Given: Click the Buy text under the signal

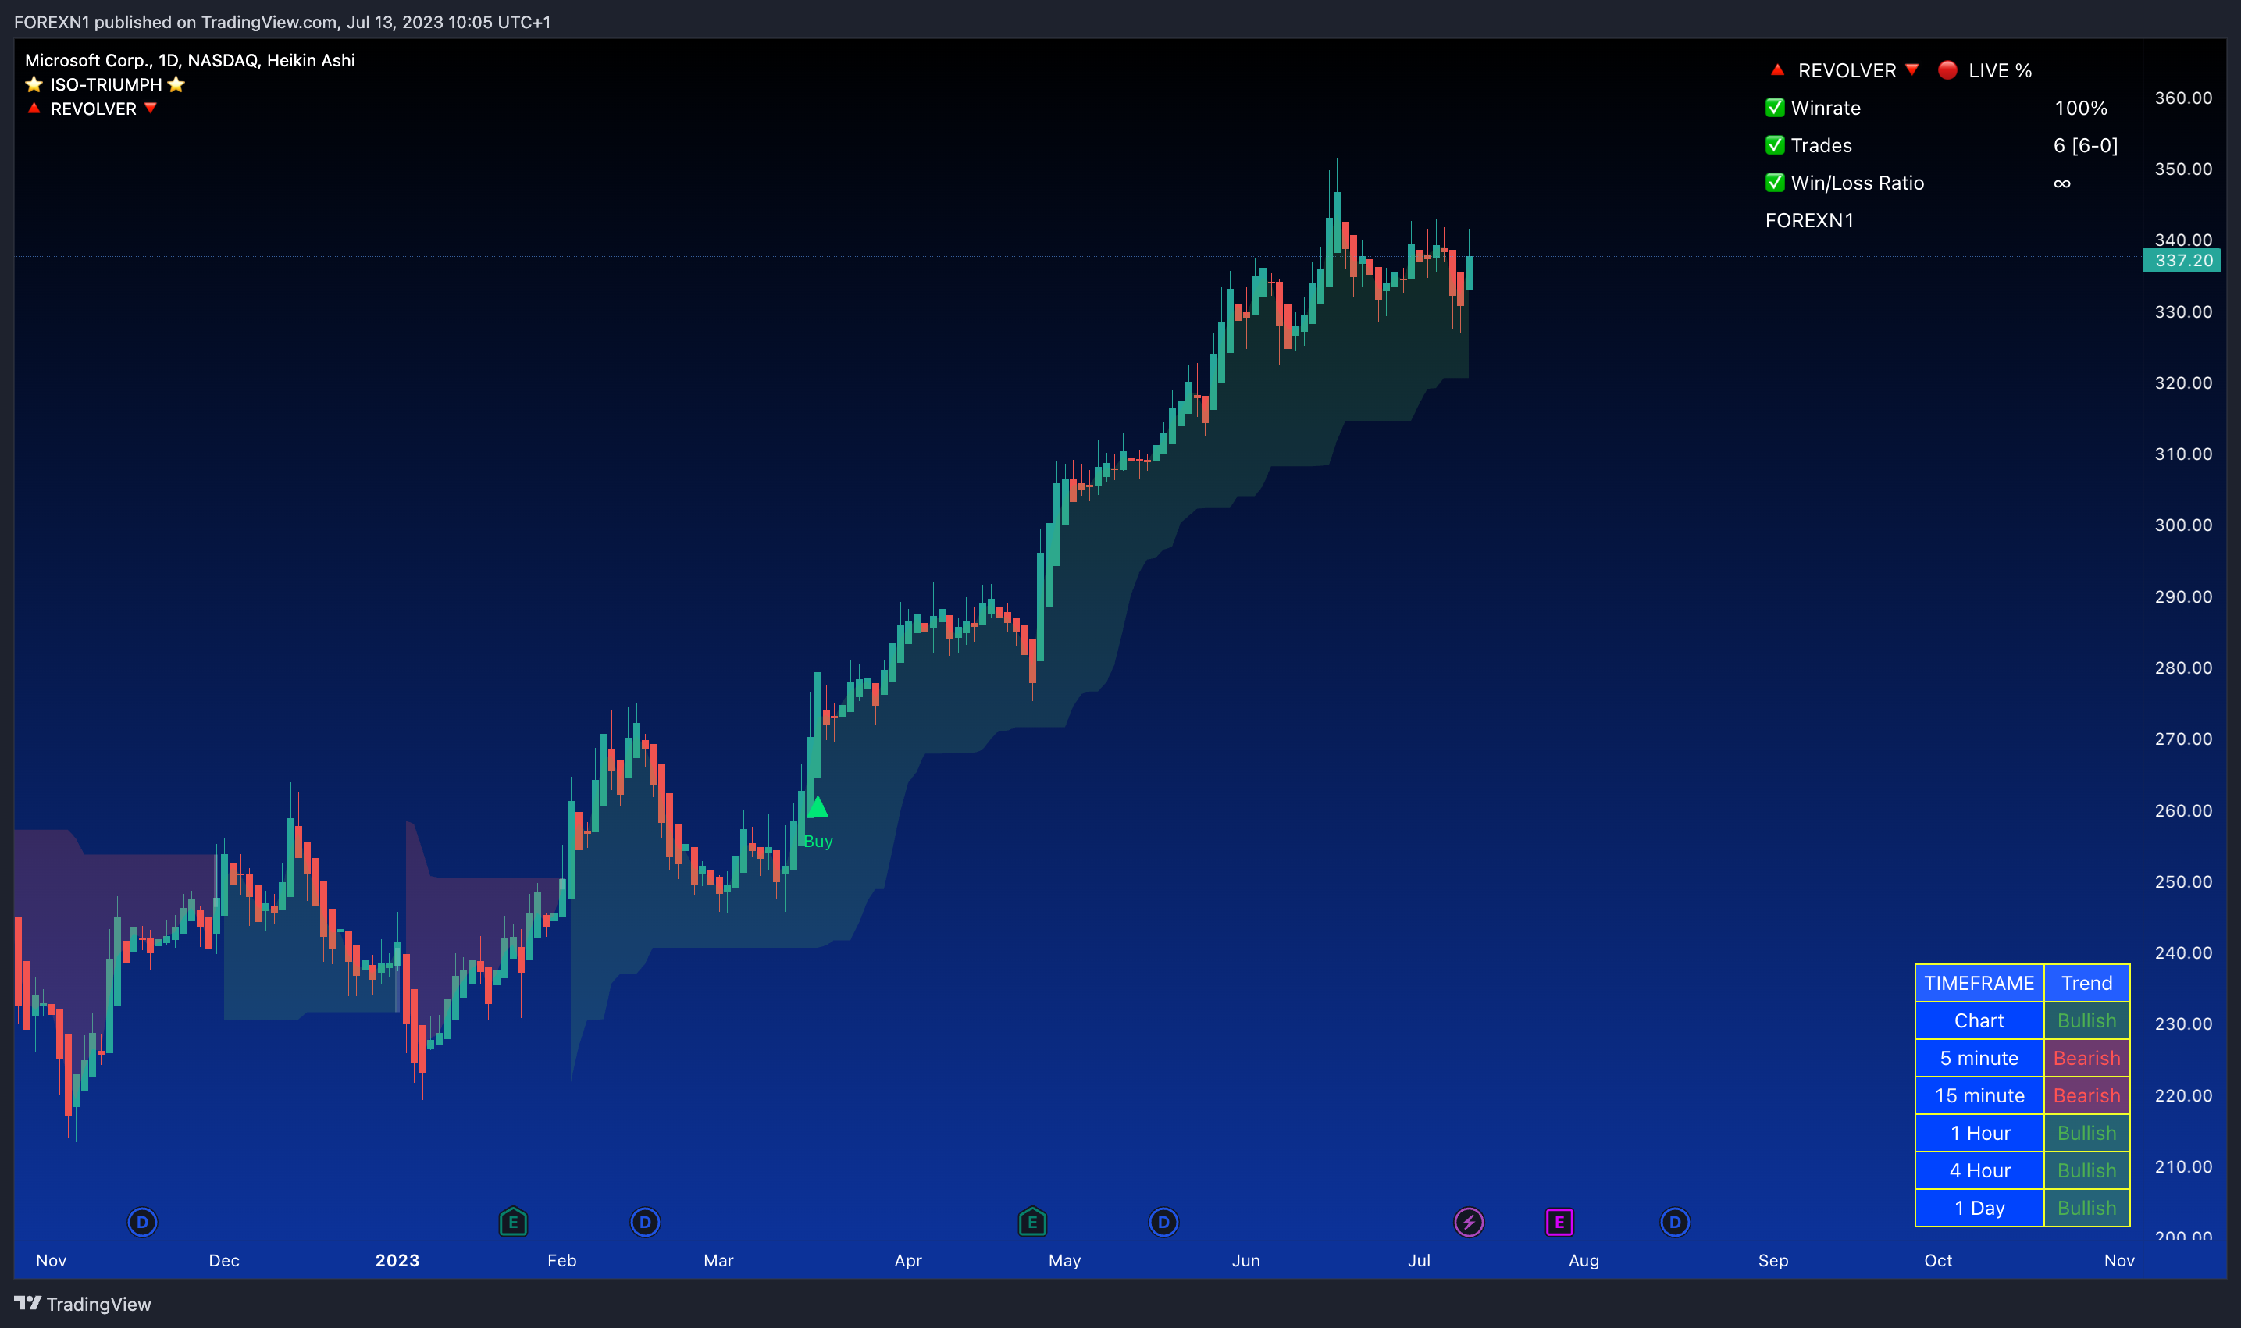Looking at the screenshot, I should click(818, 841).
